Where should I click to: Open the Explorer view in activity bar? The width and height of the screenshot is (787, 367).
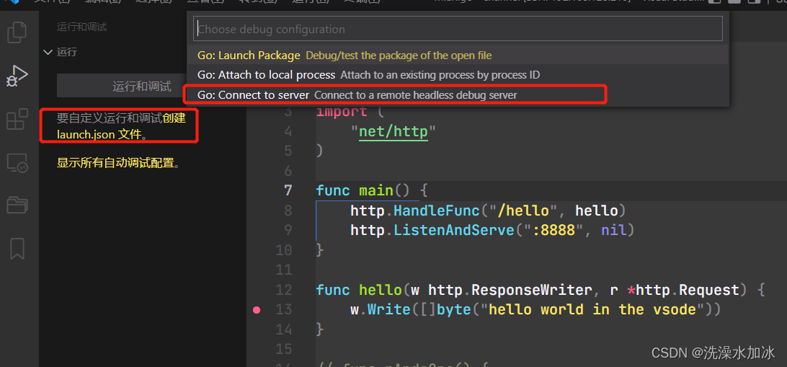(x=17, y=32)
